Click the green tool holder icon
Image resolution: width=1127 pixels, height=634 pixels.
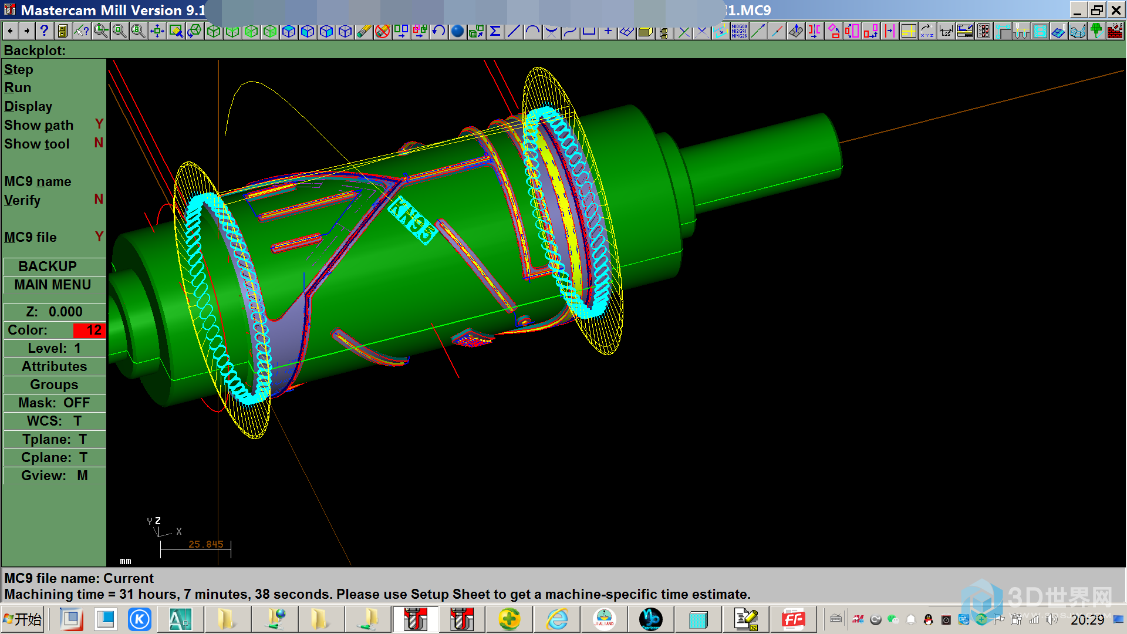click(1096, 31)
